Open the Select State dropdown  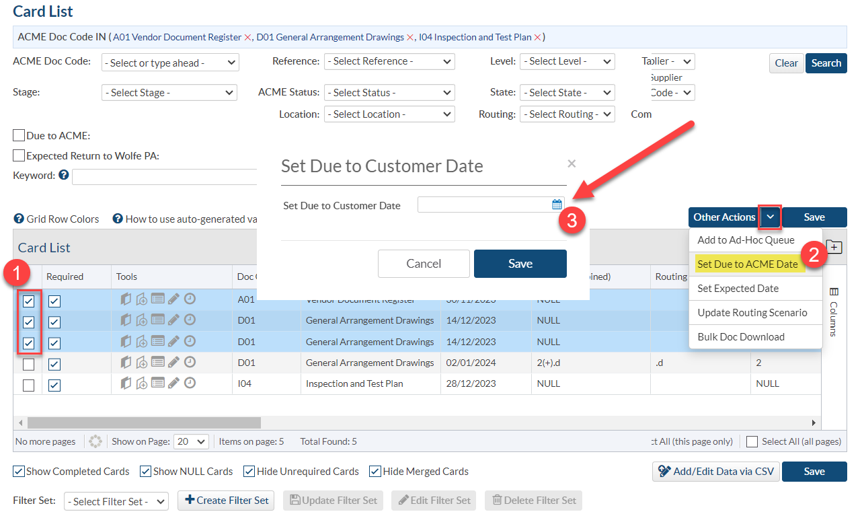pos(567,92)
